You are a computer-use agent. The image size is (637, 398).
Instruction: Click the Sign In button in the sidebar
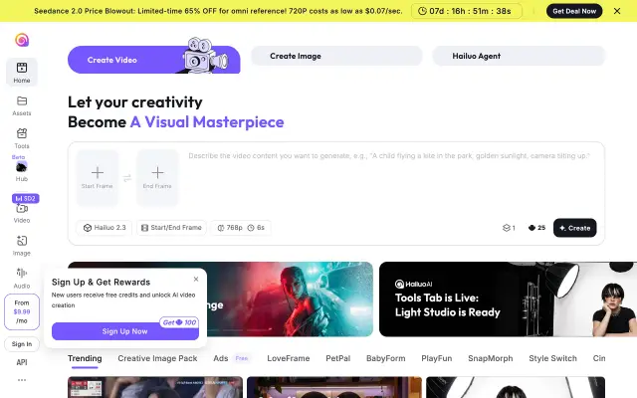(22, 344)
